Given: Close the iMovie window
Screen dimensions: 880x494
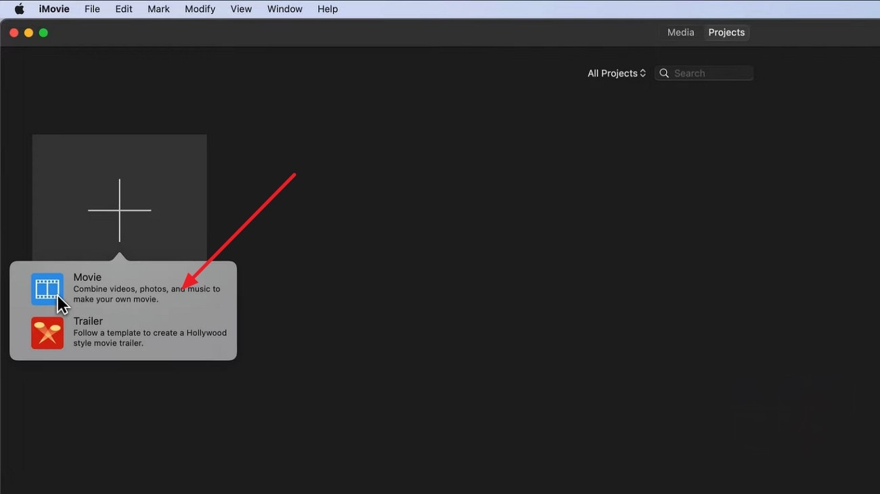Looking at the screenshot, I should click(14, 32).
